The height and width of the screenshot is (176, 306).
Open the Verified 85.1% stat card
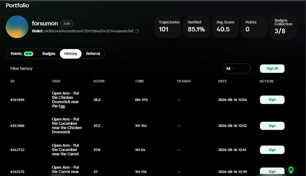(196, 27)
